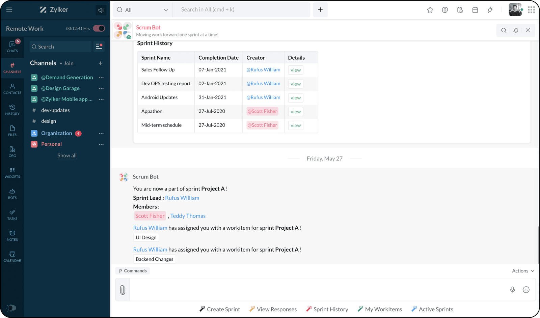The image size is (540, 318).
Task: Click the starred messages star icon
Action: (430, 10)
